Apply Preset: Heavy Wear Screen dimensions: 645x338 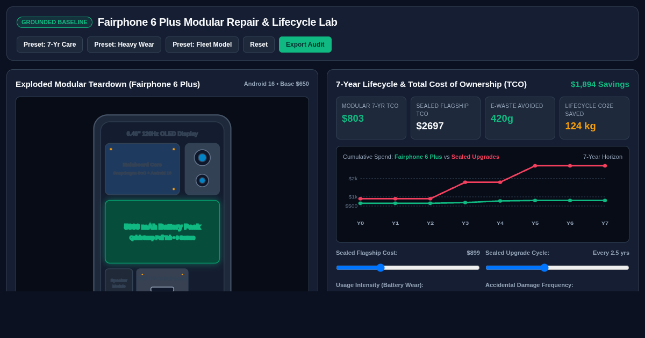coord(124,45)
